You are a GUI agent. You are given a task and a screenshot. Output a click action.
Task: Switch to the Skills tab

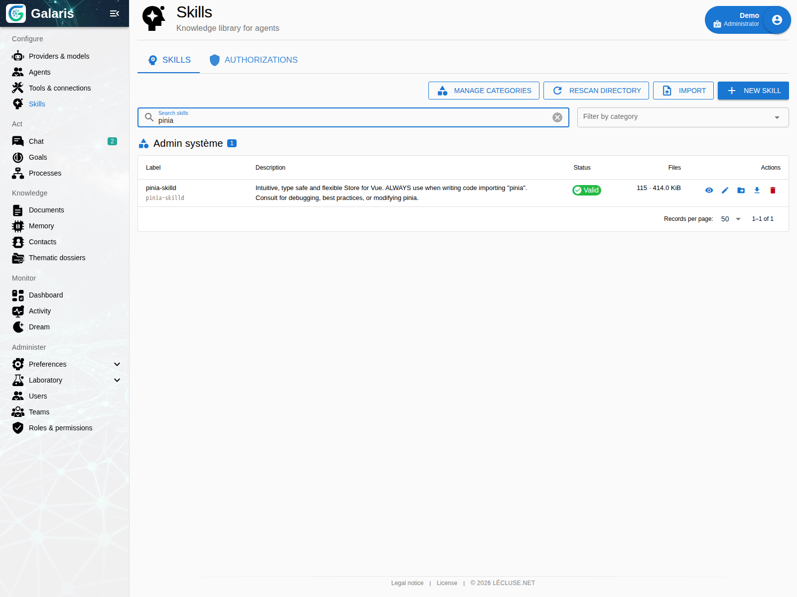click(x=169, y=60)
